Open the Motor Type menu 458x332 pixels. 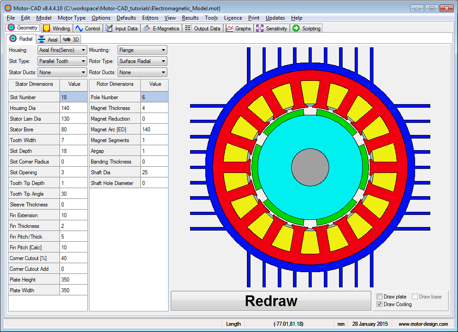coord(72,18)
